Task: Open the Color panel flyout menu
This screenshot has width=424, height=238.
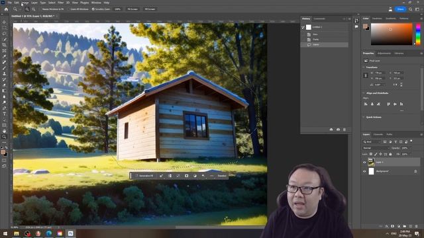Action: coord(421,19)
